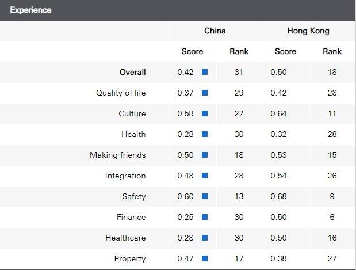The image size is (356, 270).
Task: Select the Overall row label
Action: click(x=132, y=73)
